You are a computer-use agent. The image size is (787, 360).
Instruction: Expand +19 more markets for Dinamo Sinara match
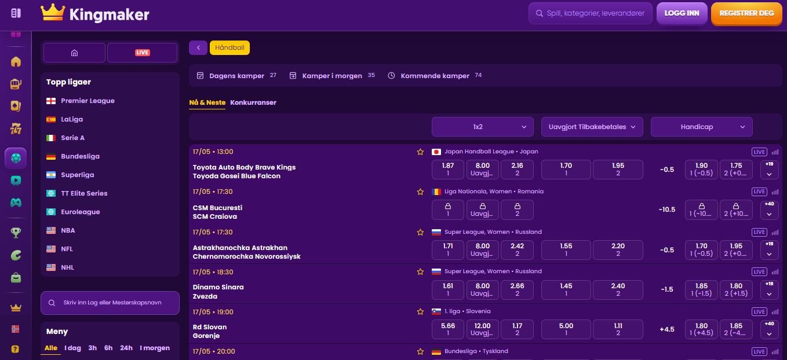point(769,289)
